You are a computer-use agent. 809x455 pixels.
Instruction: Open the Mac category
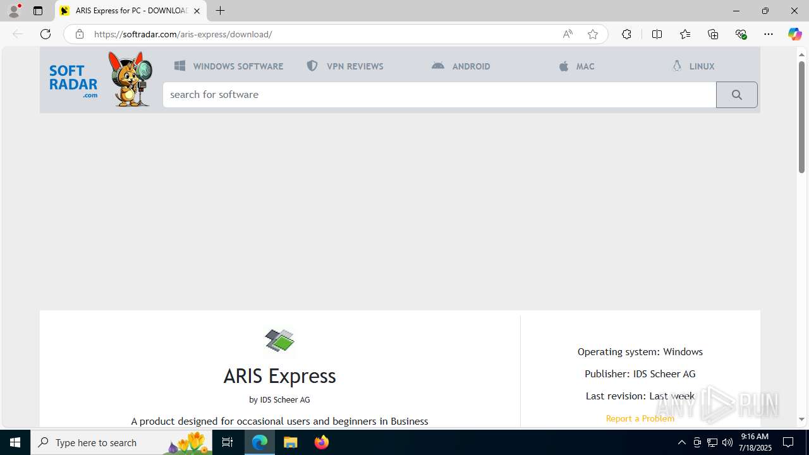tap(576, 66)
